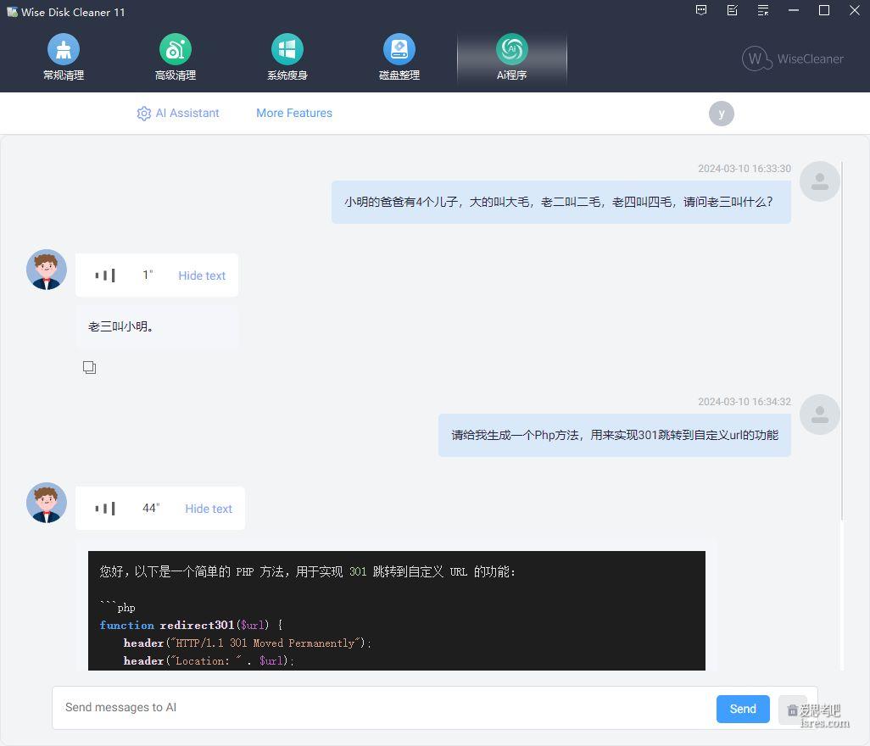Click the chat vertical scrollbar
This screenshot has width=870, height=746.
(x=842, y=341)
